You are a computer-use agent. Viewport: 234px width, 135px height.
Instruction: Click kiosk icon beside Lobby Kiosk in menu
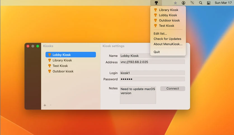(x=156, y=15)
